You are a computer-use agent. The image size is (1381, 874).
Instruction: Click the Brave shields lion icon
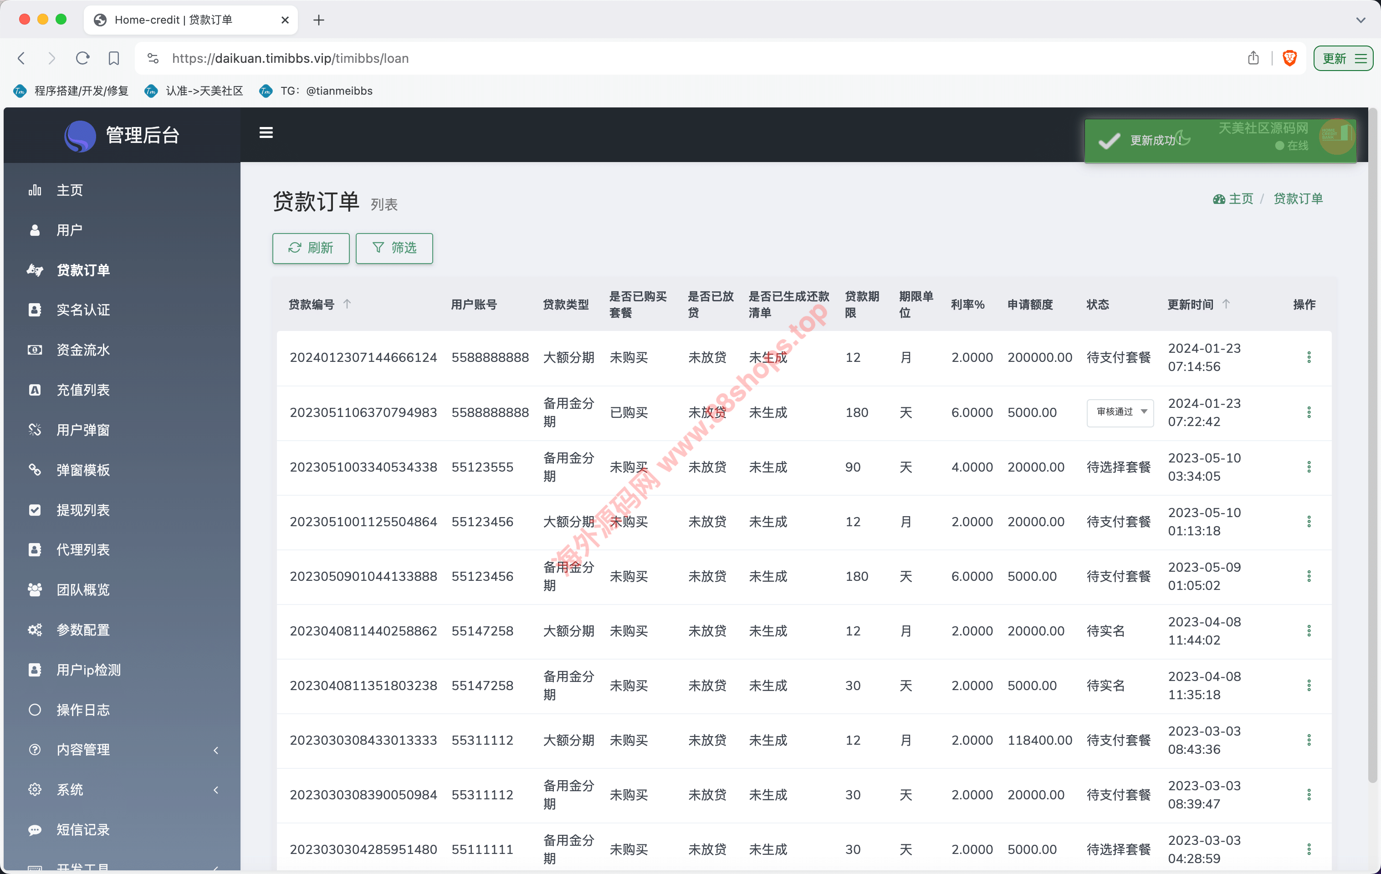click(x=1290, y=58)
